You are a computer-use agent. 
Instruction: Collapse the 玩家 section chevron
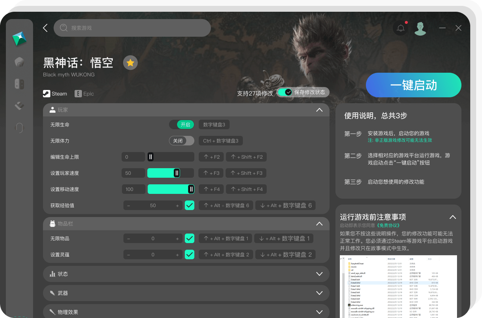pos(319,110)
